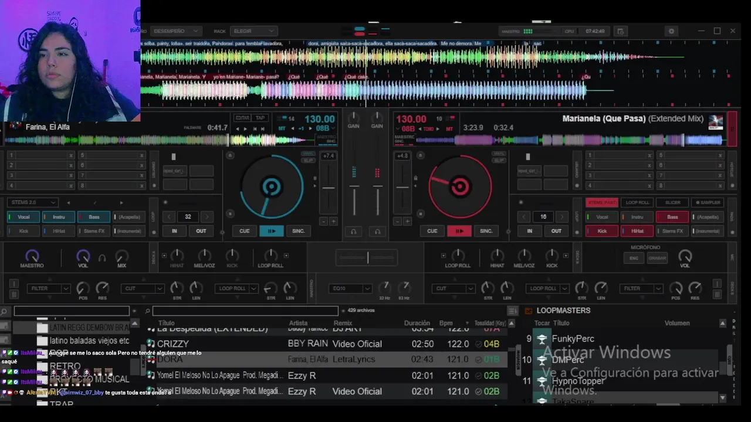Click FunkyPerc sampler play icon
Image resolution: width=751 pixels, height=422 pixels.
point(542,339)
